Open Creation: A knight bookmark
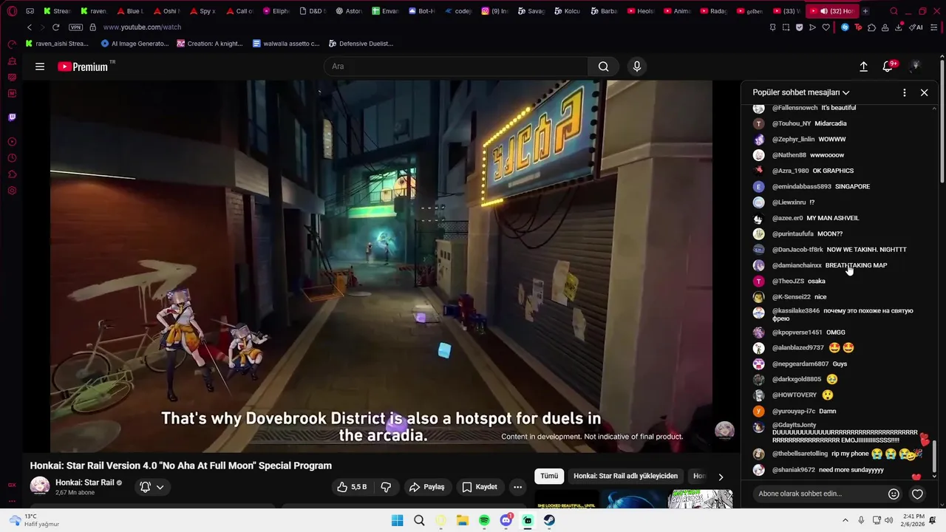 (x=210, y=44)
